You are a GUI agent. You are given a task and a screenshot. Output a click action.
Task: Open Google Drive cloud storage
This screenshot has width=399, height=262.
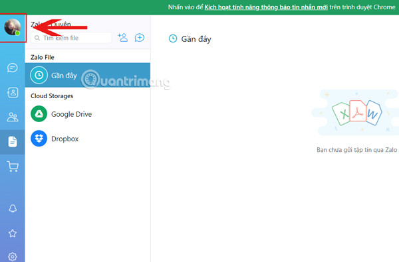[88, 114]
